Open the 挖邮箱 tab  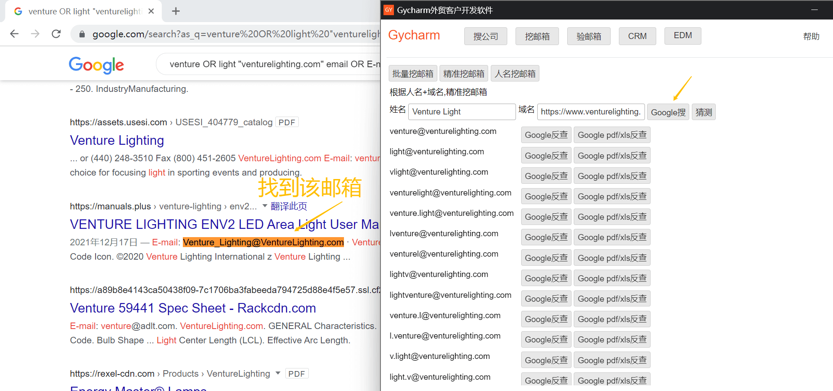(537, 36)
